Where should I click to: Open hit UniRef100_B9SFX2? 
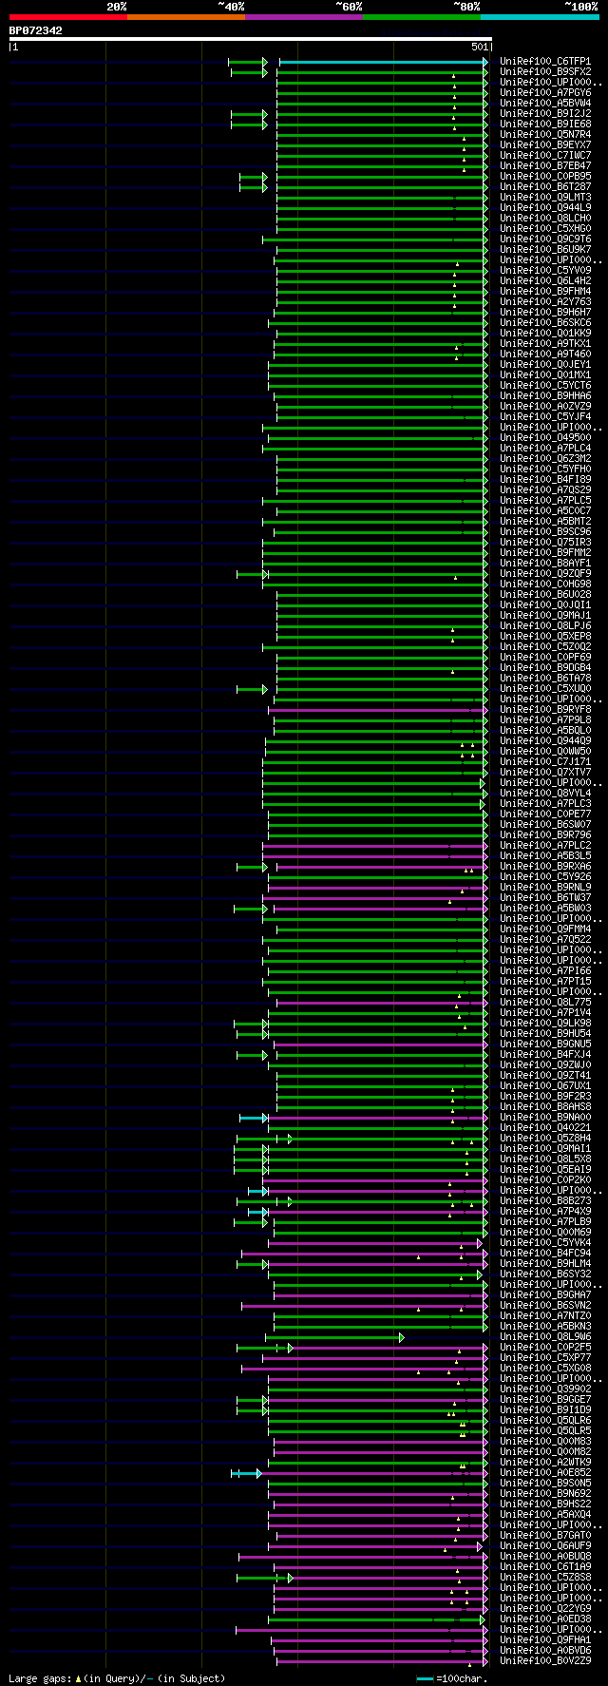pos(545,71)
